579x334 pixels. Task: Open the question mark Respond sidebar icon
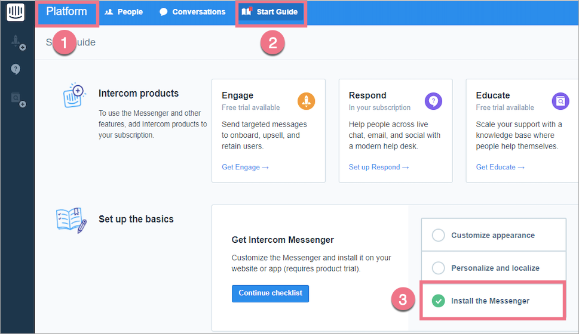coord(16,70)
